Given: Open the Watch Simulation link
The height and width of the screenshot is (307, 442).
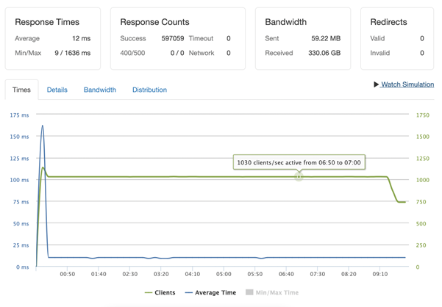Looking at the screenshot, I should [407, 84].
